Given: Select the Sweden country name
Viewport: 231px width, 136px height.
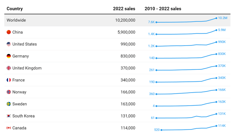Looking at the screenshot, I should [x=19, y=104].
